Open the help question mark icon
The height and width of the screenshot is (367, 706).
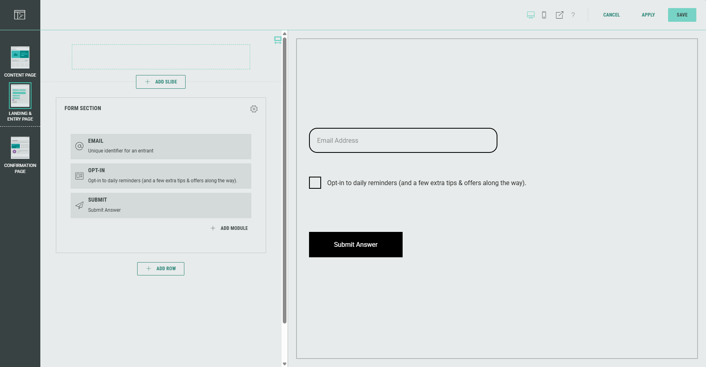(x=573, y=15)
